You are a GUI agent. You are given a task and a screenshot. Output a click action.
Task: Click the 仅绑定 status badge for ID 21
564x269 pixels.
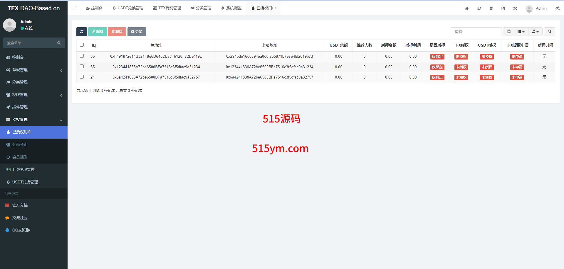[x=437, y=77]
